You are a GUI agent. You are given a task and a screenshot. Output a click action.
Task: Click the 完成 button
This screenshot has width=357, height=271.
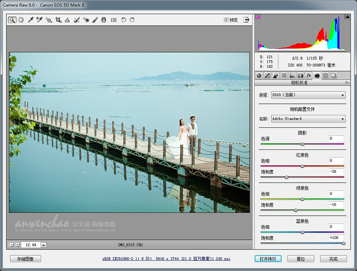click(x=333, y=259)
